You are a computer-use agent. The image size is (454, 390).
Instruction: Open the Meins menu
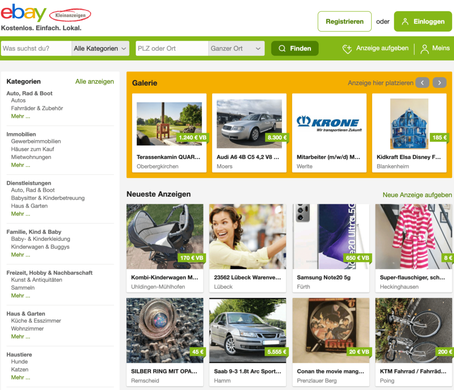441,48
